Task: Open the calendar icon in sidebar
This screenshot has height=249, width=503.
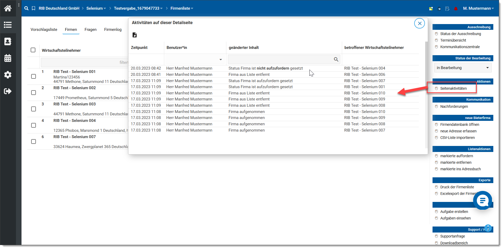Action: 8,58
